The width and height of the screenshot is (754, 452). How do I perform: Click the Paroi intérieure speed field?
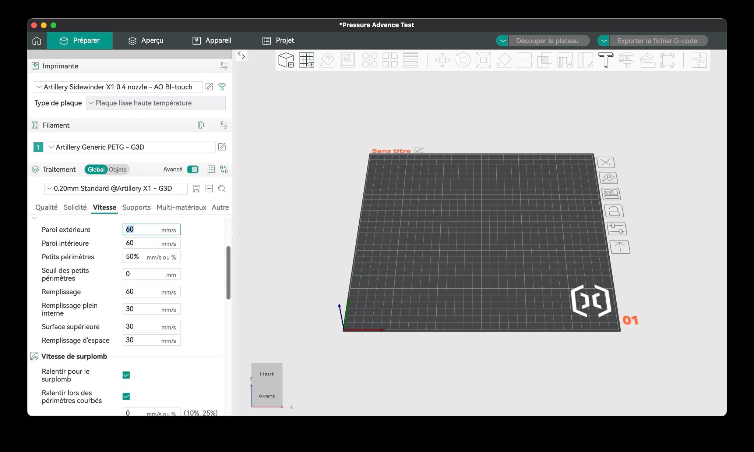coord(151,243)
